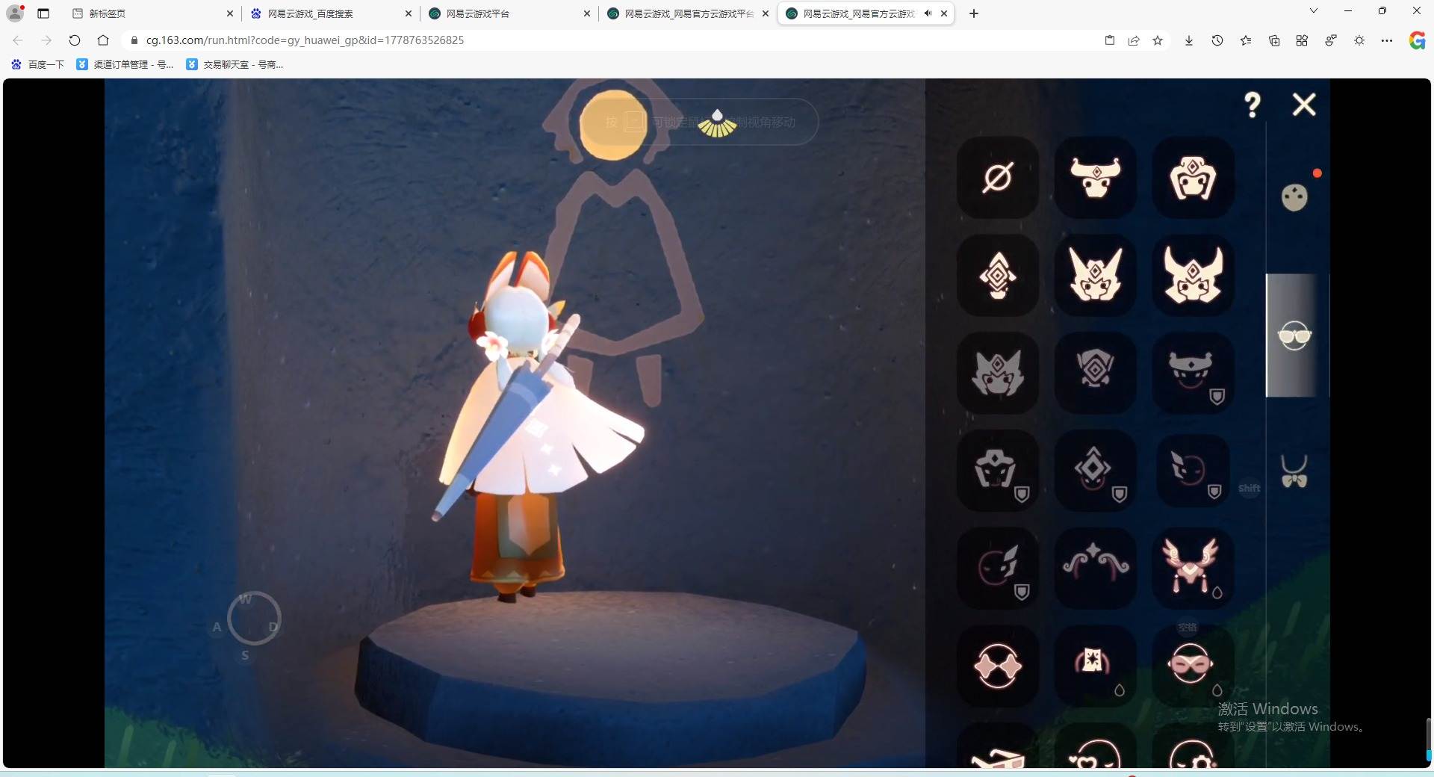This screenshot has height=777, width=1434.
Task: Open the glasses accessory category
Action: click(x=1295, y=336)
